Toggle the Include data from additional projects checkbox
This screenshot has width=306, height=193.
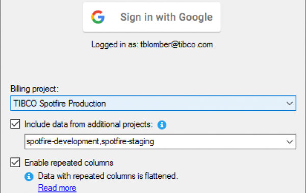tap(15, 124)
